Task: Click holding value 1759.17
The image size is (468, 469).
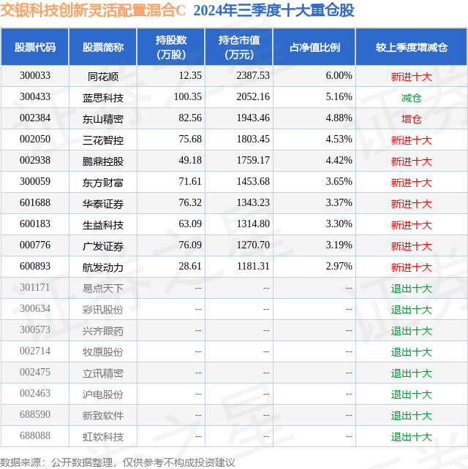Action: [x=253, y=161]
